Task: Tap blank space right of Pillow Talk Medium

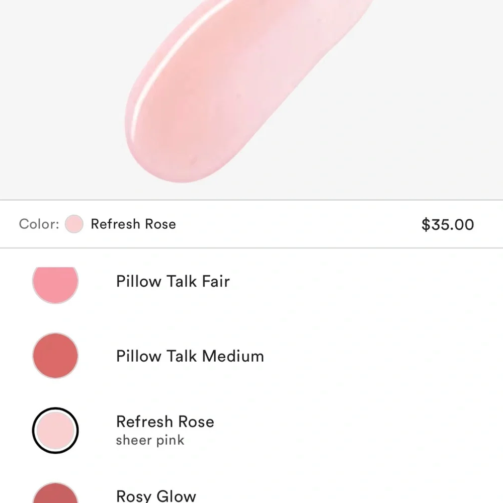Action: tap(382, 356)
